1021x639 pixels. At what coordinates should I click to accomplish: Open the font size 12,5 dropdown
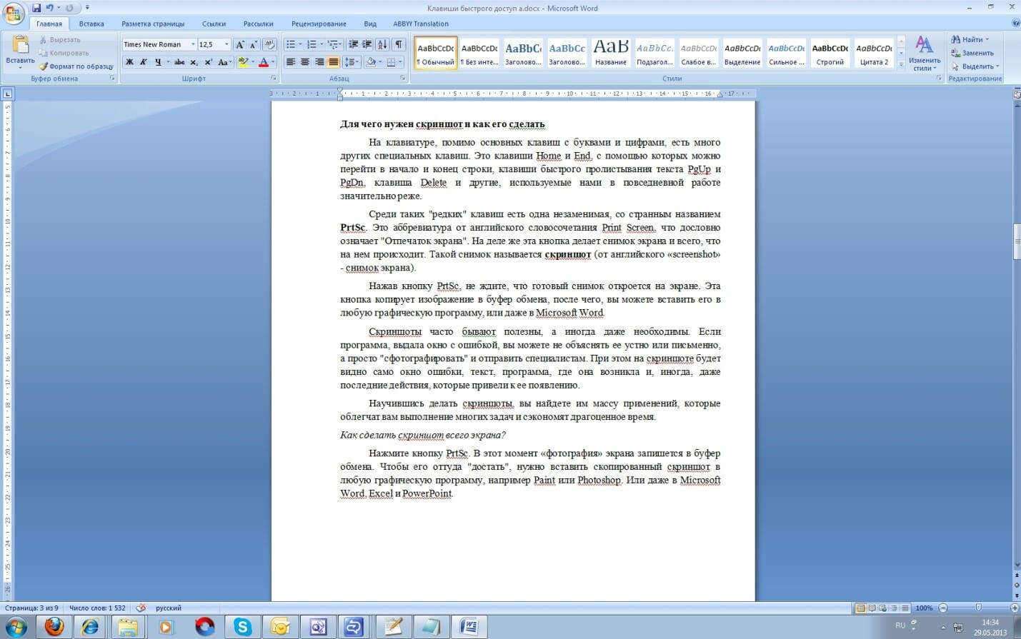(226, 44)
